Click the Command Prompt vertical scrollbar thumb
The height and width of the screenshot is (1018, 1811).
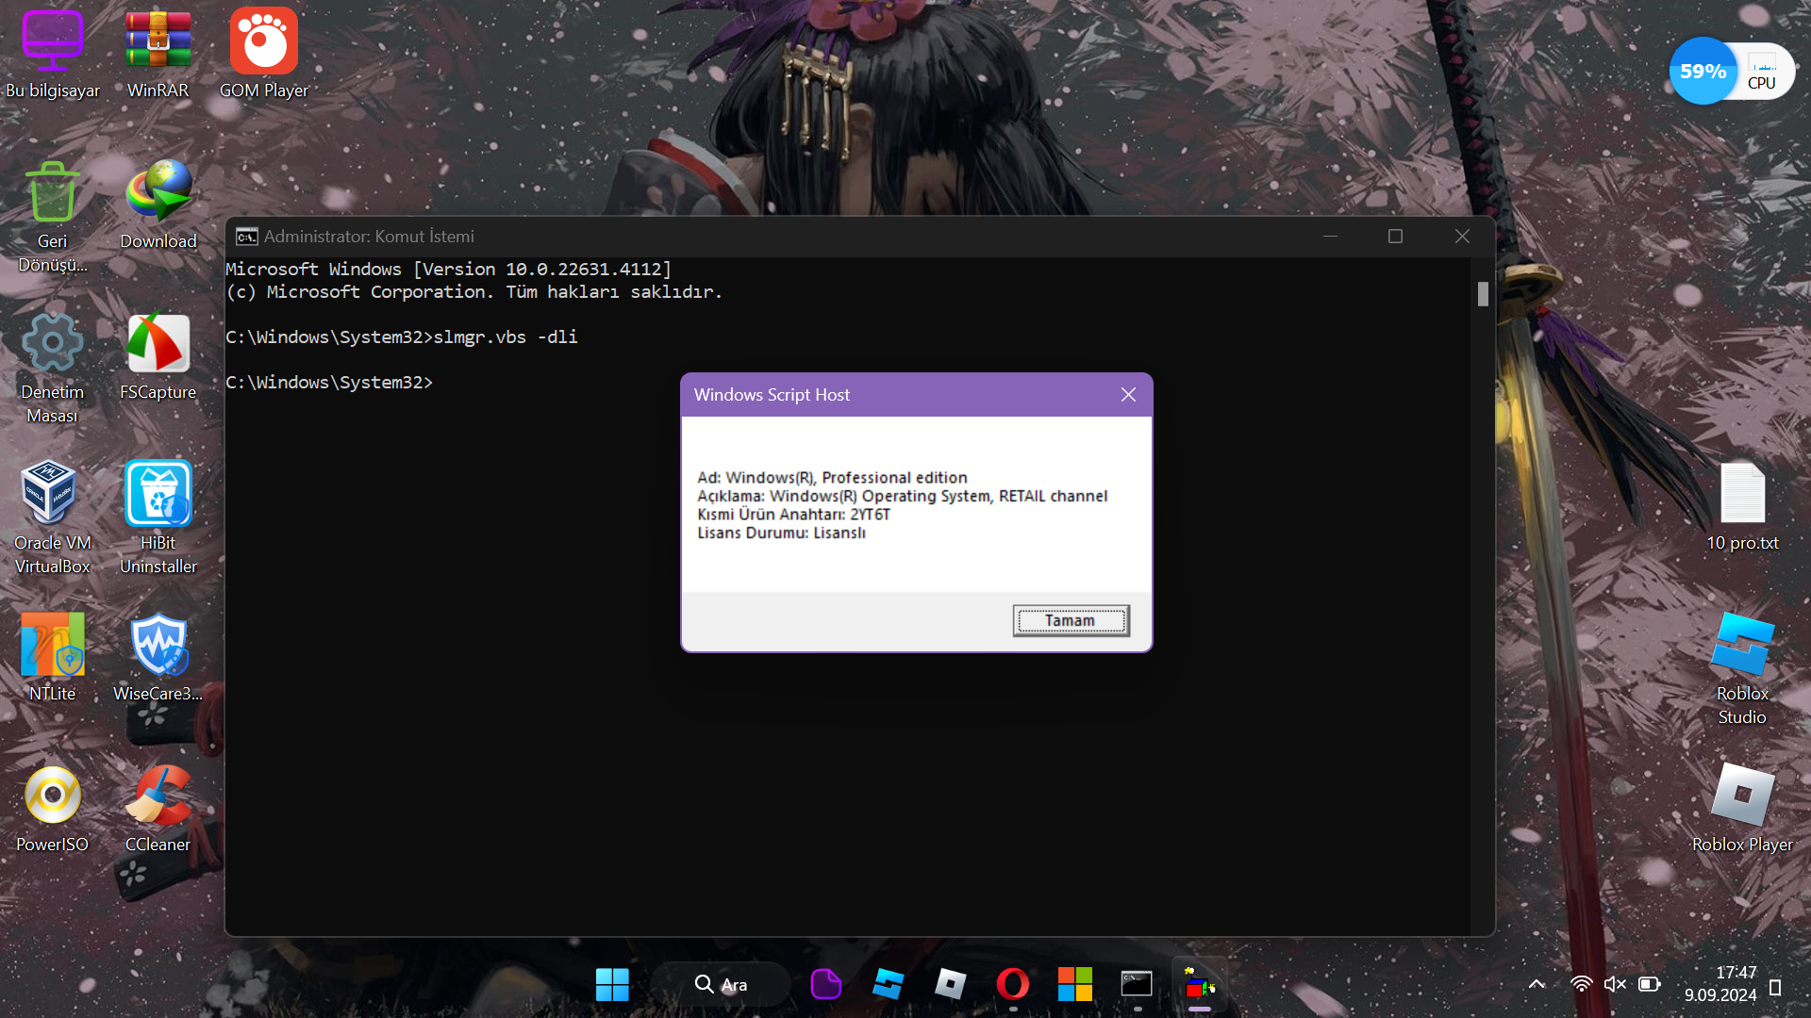pos(1483,294)
